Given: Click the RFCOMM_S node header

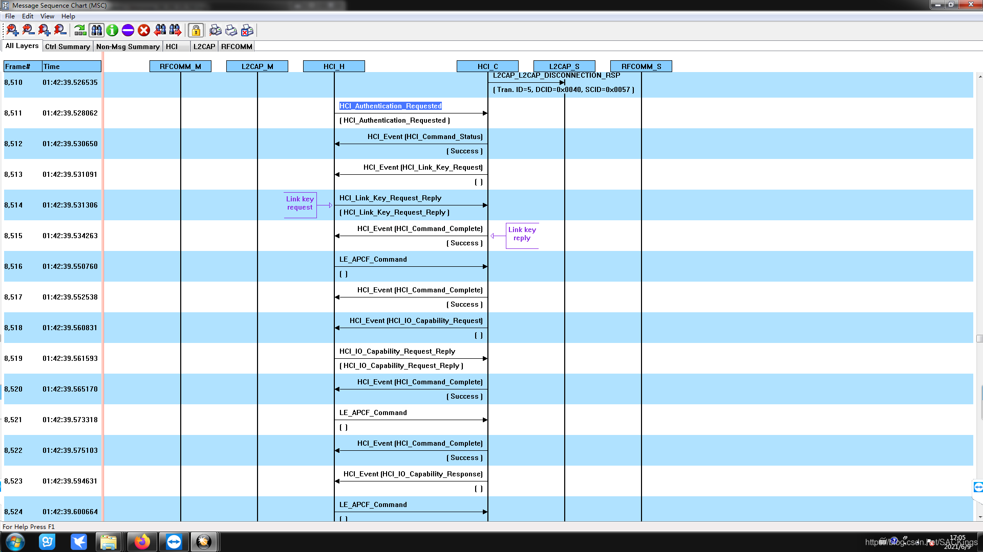Looking at the screenshot, I should (x=641, y=66).
